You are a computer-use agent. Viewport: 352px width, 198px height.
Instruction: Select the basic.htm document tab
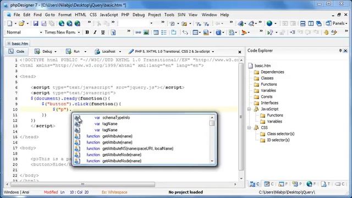pos(18,43)
